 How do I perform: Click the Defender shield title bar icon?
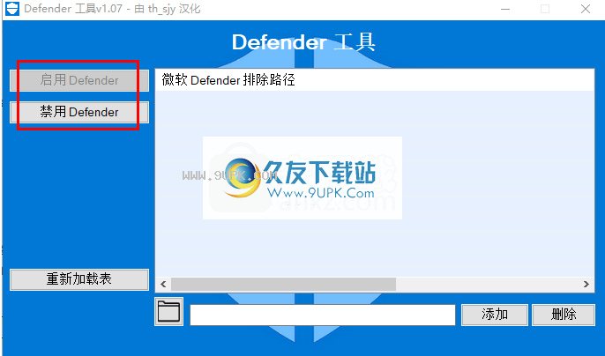tap(12, 9)
